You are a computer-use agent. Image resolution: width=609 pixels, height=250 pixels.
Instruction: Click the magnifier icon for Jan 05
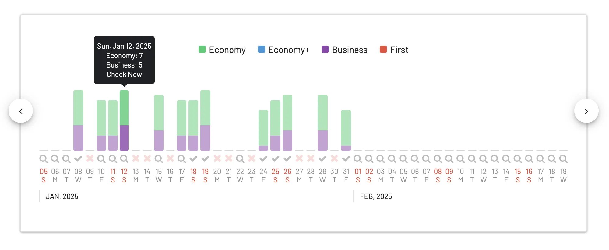(x=44, y=159)
